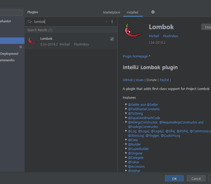Viewport: 211px width, 184px height.
Task: Clear the lombok search text
Action: pos(106,22)
